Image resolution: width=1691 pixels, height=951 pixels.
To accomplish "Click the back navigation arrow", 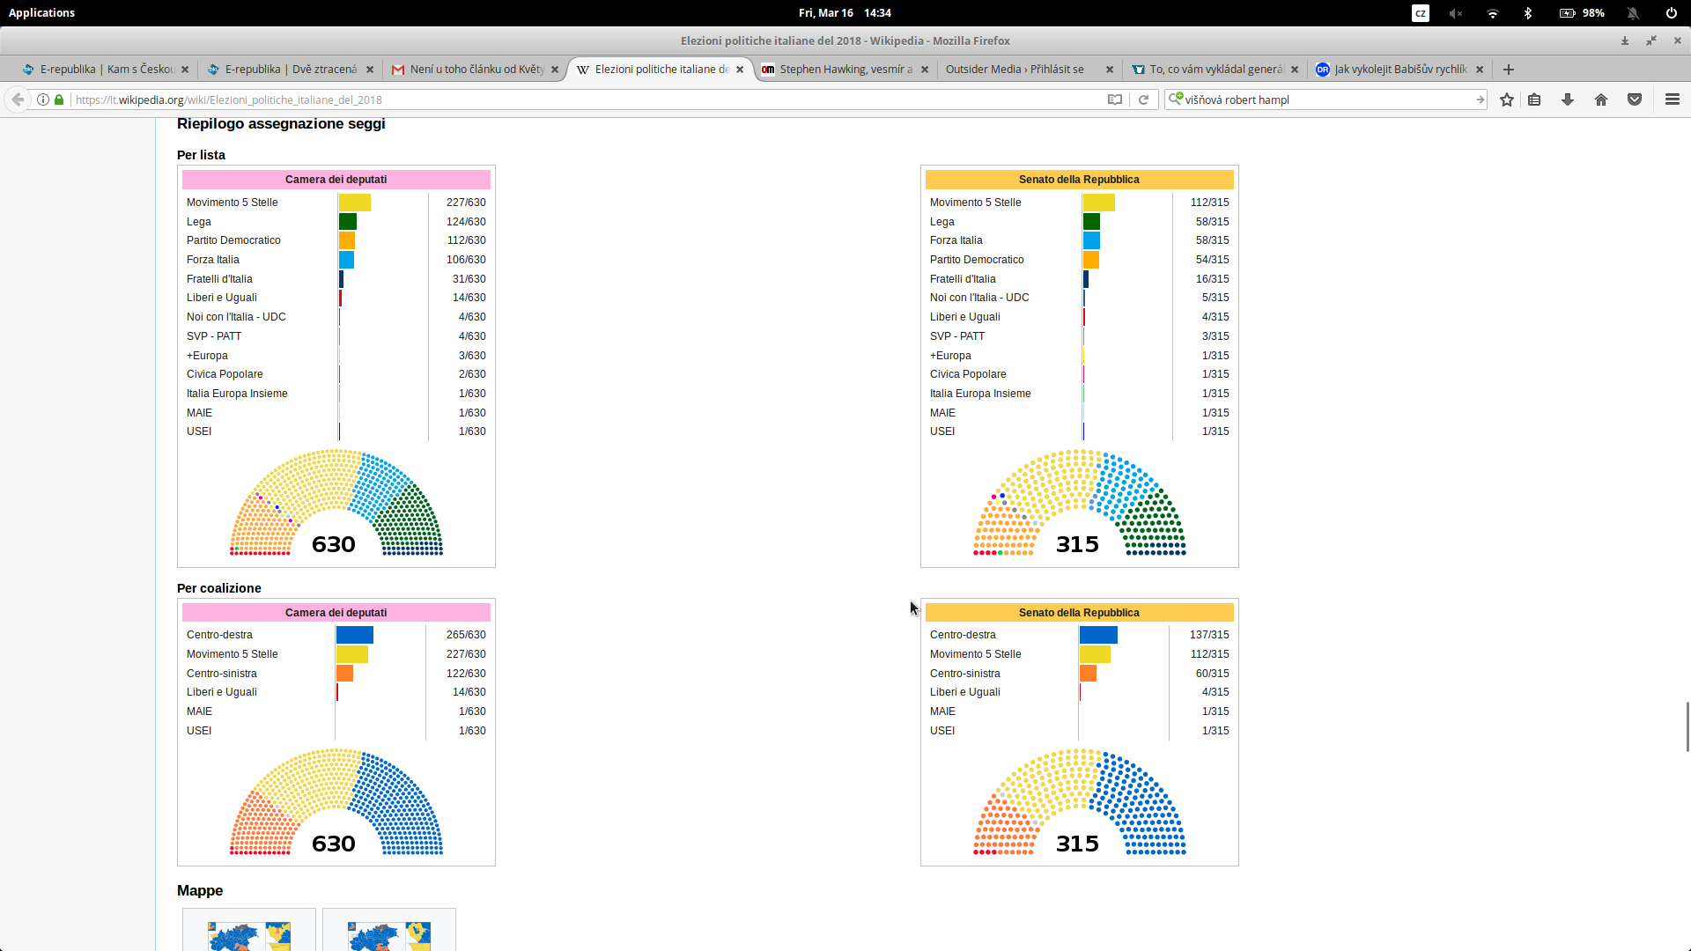I will (x=18, y=100).
